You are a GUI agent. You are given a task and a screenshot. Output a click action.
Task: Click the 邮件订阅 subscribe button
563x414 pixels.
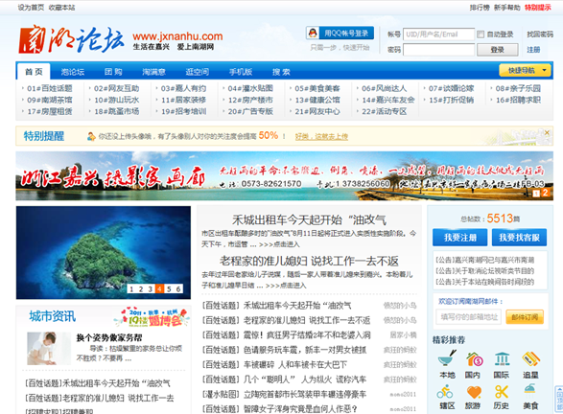click(525, 317)
